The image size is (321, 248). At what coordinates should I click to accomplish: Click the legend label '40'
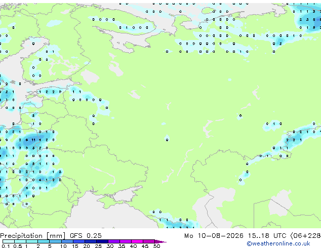[x=133, y=246]
